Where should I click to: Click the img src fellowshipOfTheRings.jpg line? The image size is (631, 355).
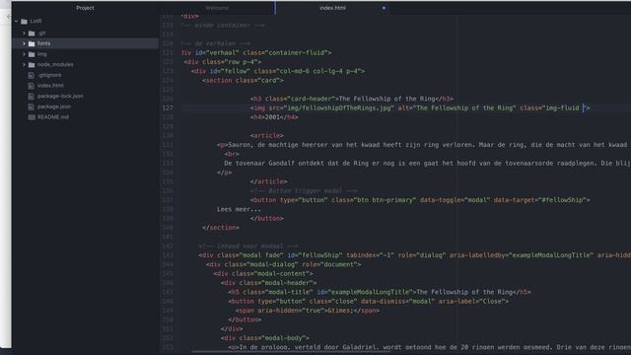(x=420, y=107)
